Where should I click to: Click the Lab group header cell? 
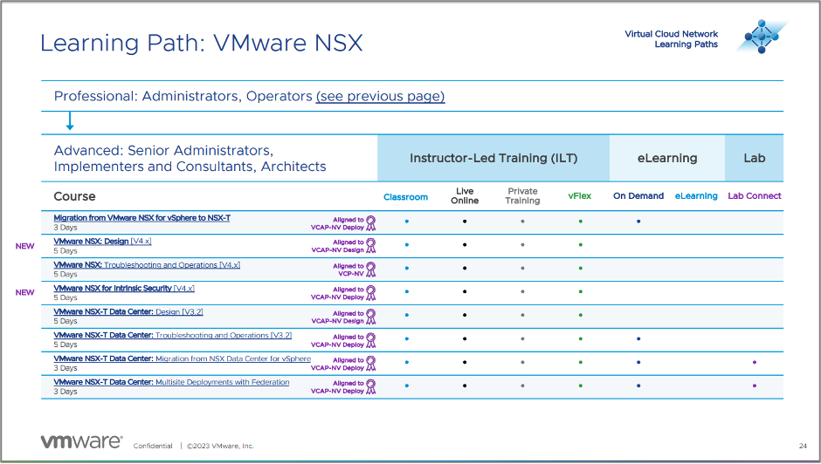[x=755, y=158]
